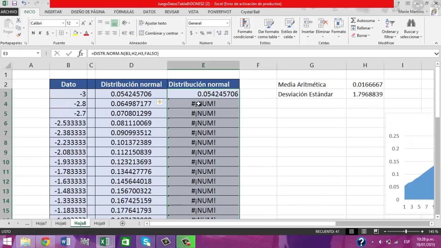
Task: Click the Windows Start button
Action: [x=8, y=242]
